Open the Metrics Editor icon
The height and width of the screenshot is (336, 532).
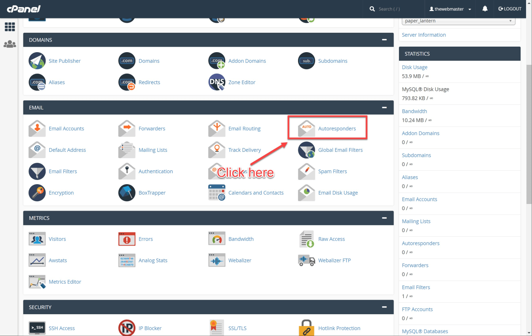(x=37, y=281)
